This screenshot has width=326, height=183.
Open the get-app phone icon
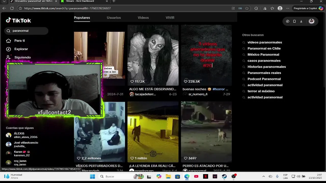pyautogui.click(x=294, y=21)
